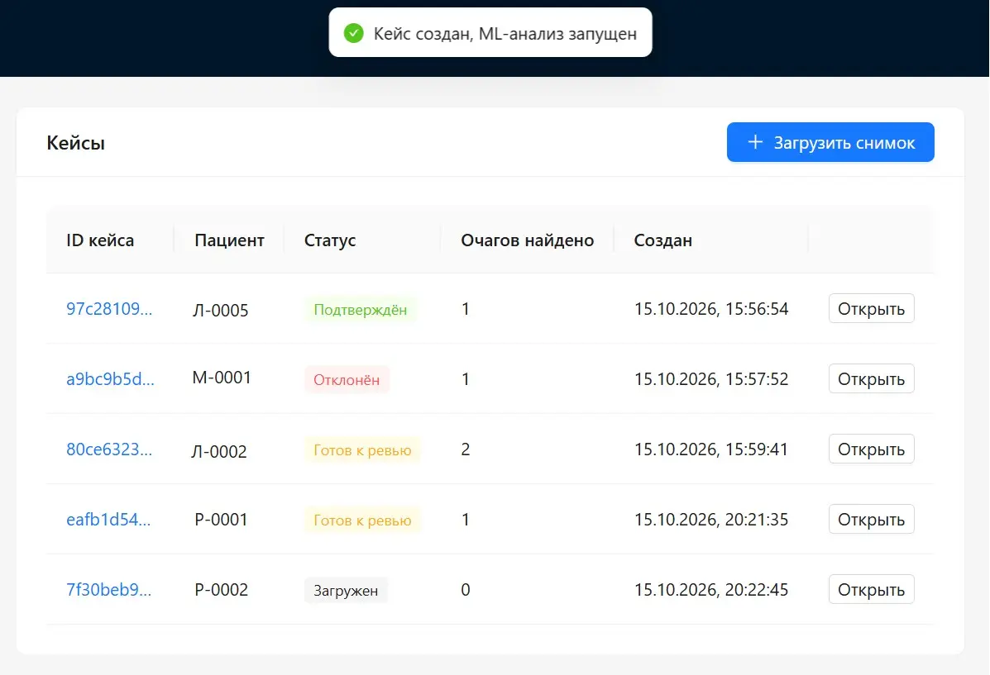Click the Подтверждён status tag
990x675 pixels.
(361, 310)
